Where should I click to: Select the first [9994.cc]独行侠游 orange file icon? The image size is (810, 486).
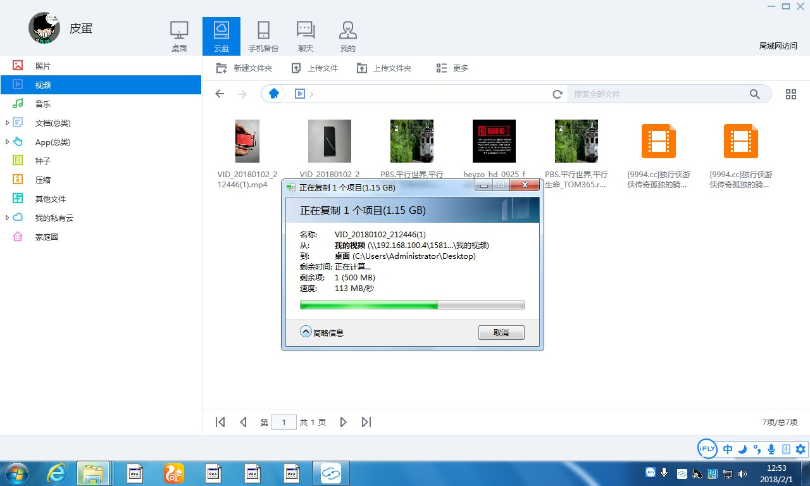tap(659, 141)
